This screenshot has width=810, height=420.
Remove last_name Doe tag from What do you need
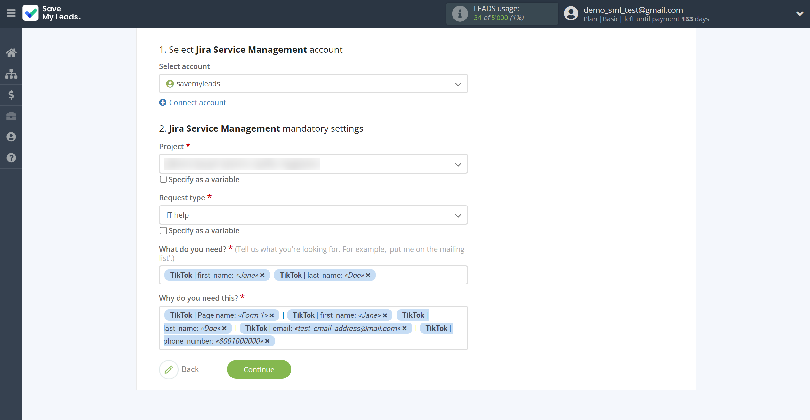[368, 275]
